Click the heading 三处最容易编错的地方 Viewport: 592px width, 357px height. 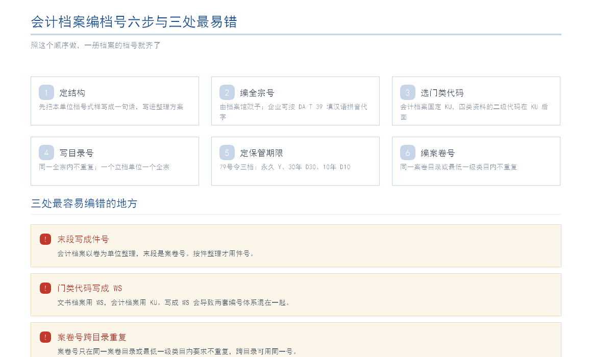pyautogui.click(x=84, y=203)
